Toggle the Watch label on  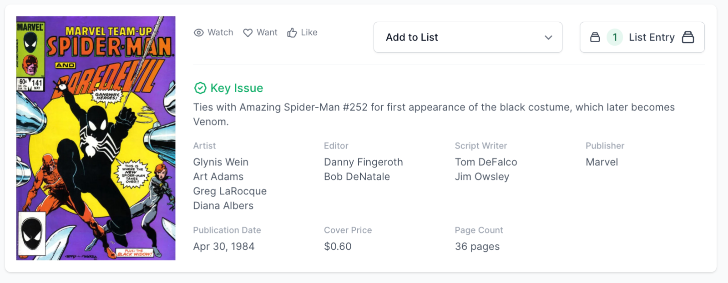220,33
